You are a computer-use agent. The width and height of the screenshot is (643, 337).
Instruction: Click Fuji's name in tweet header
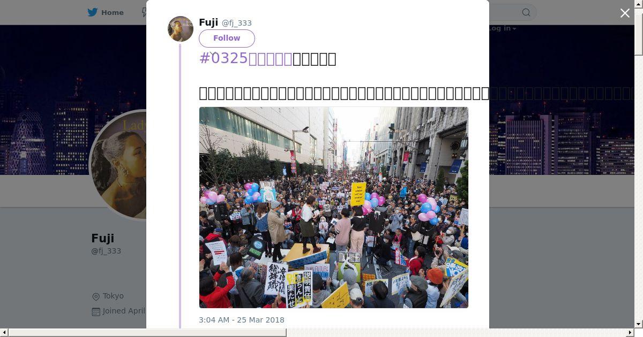(x=208, y=22)
